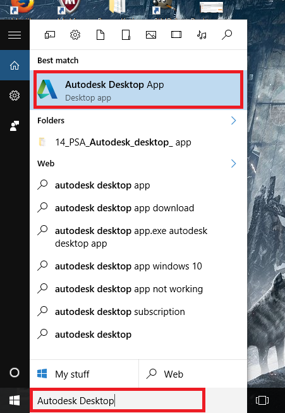285x413 pixels.
Task: Filter results by Music icon
Action: (x=202, y=35)
